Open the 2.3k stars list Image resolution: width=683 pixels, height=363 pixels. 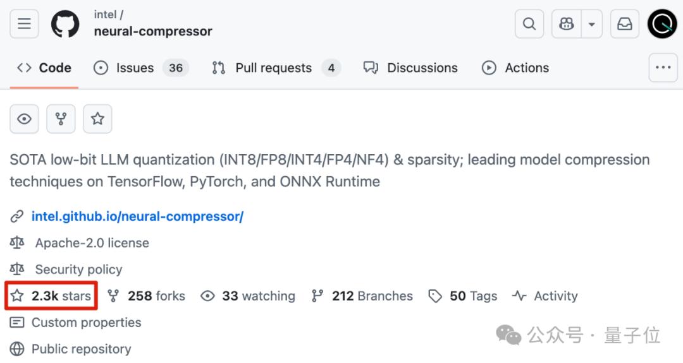(51, 295)
